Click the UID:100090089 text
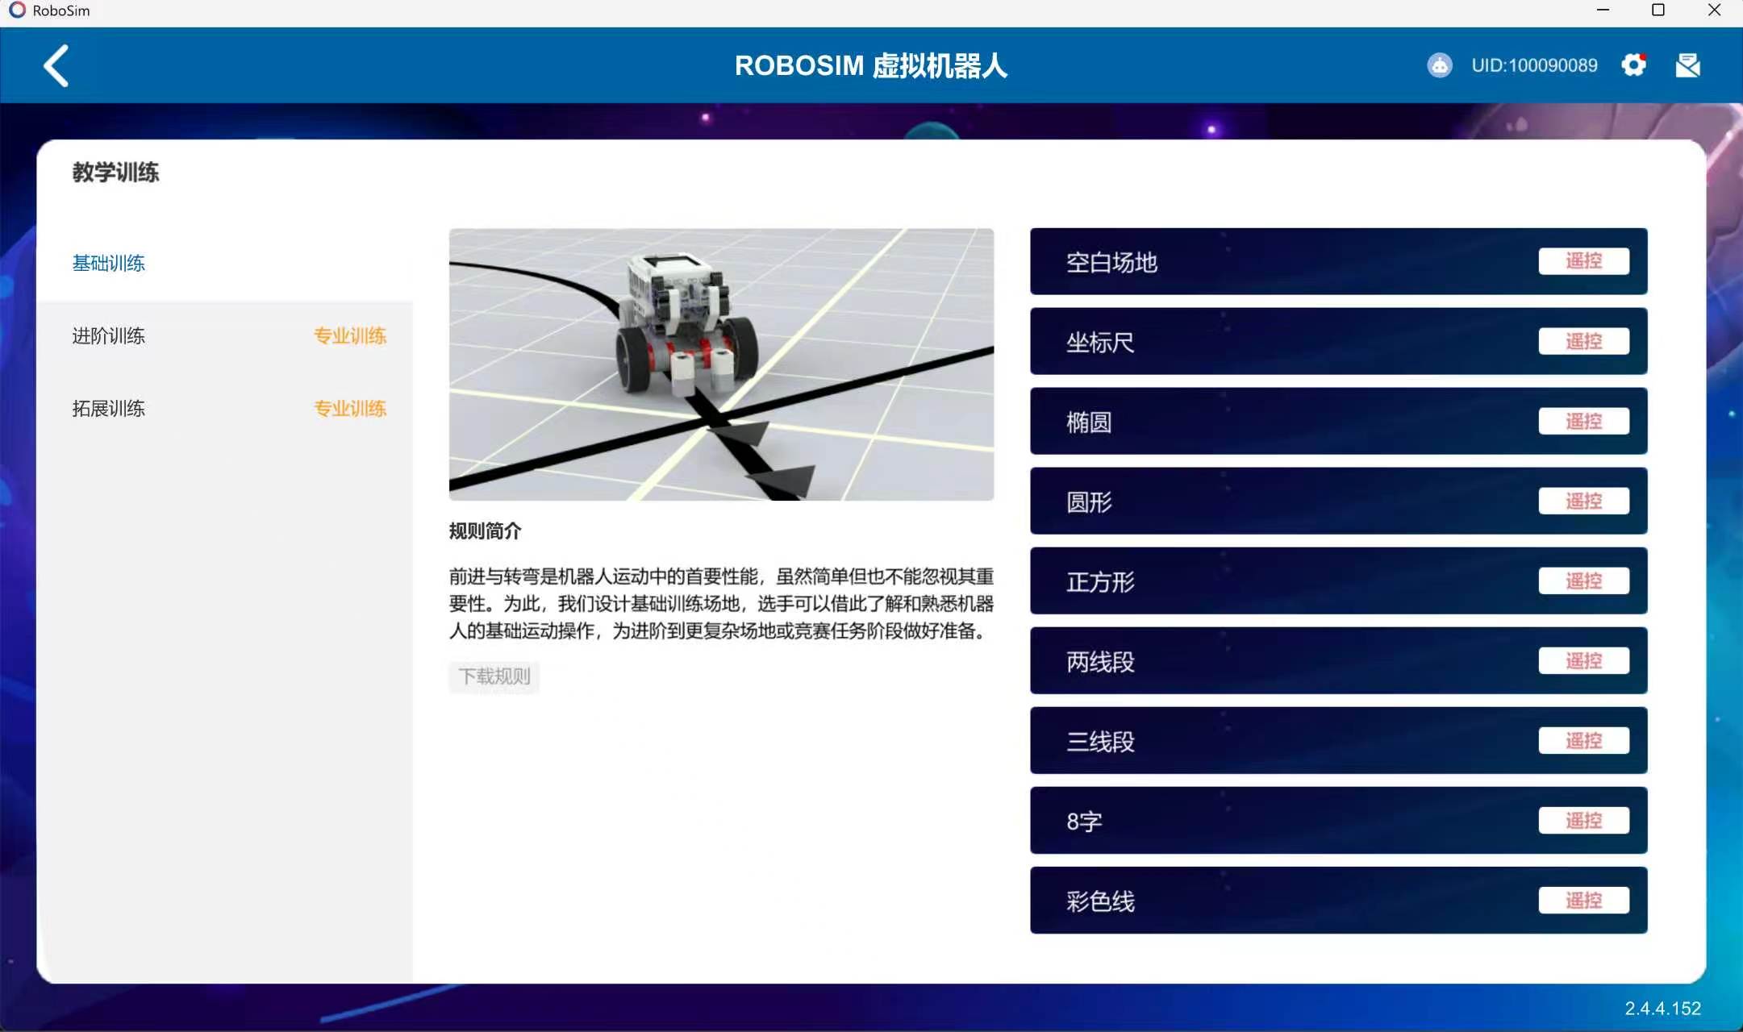 (1534, 65)
